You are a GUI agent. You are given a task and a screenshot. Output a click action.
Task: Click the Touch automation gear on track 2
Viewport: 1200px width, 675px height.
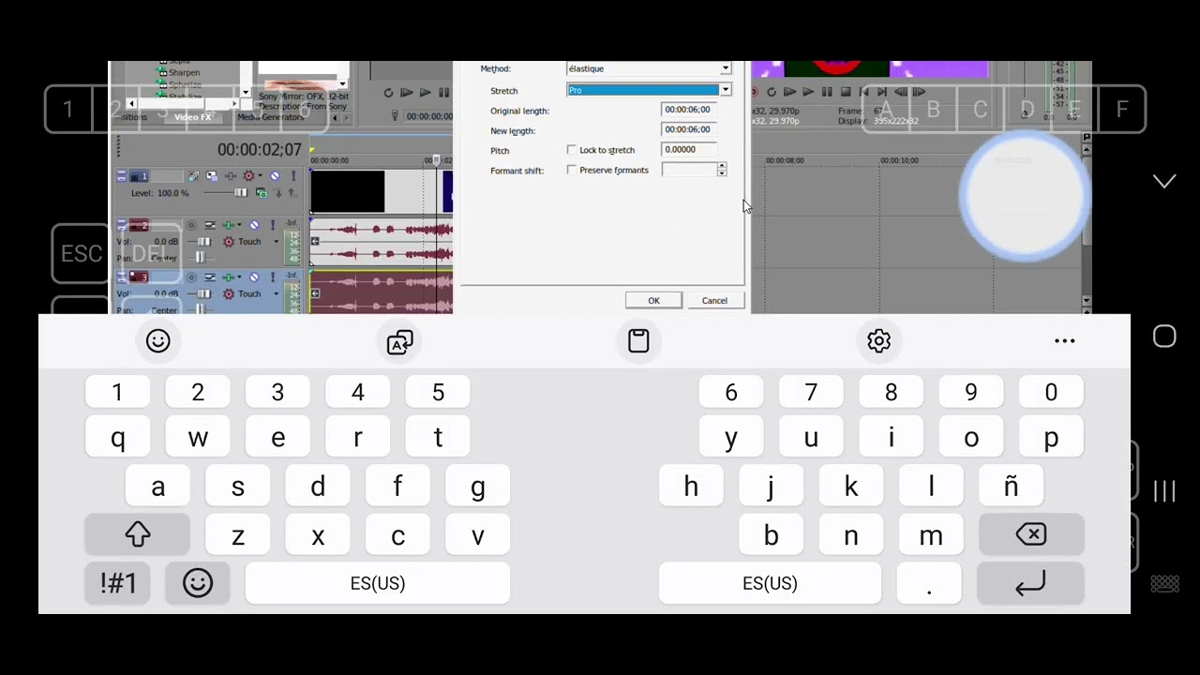coord(229,242)
